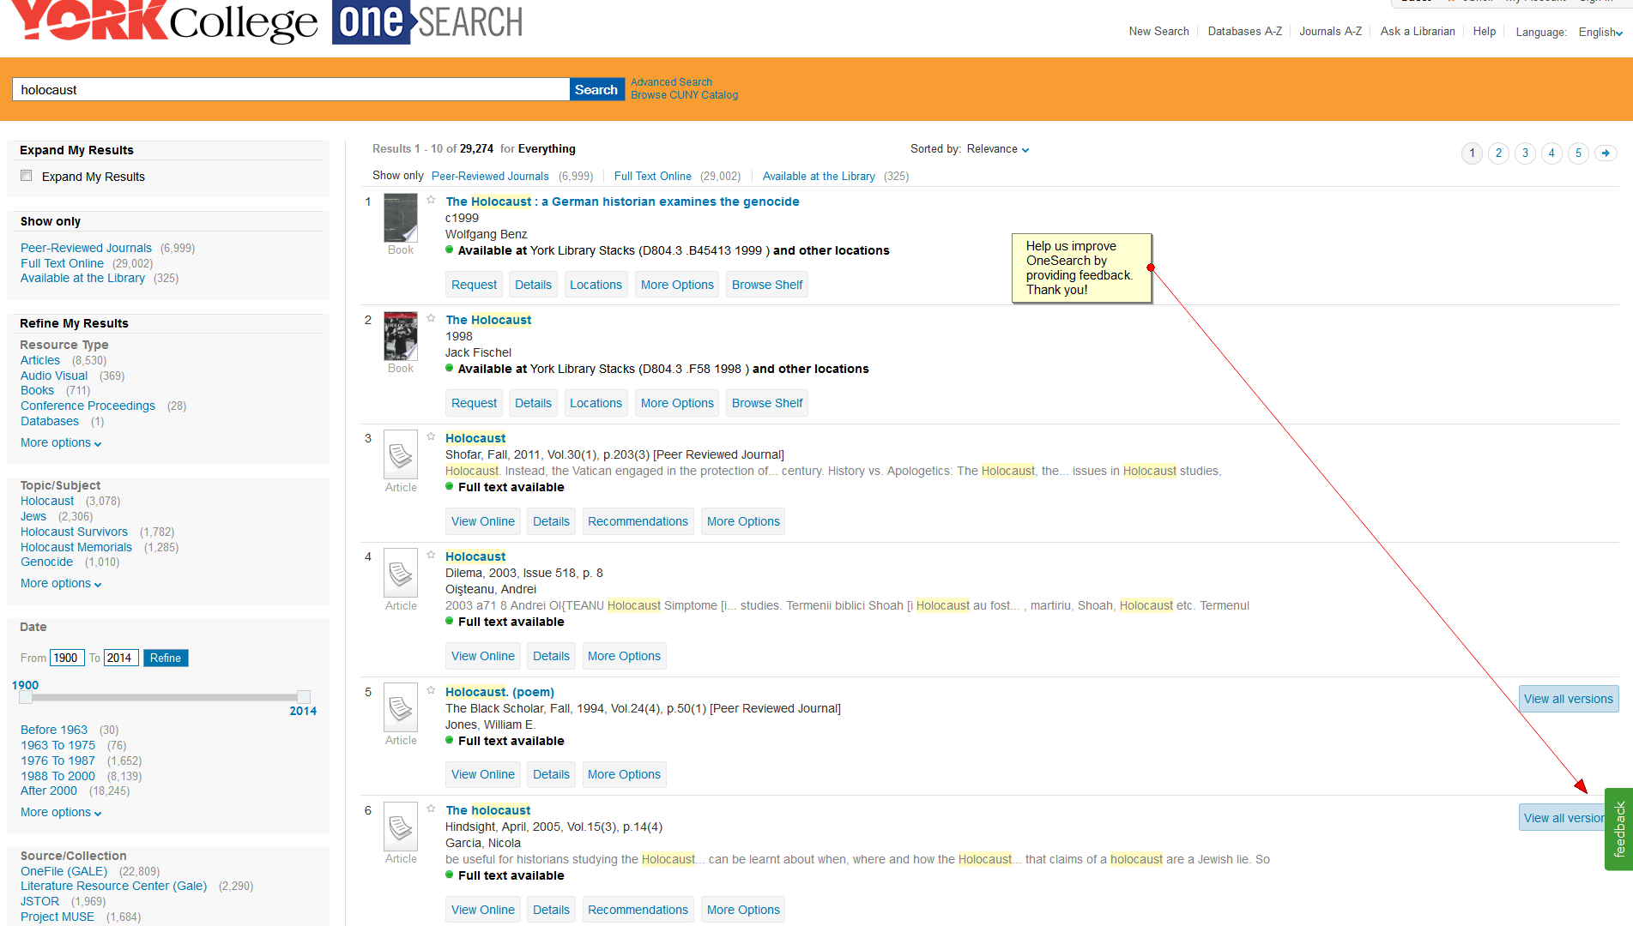Open More Options tab for result 5
Image resolution: width=1633 pixels, height=926 pixels.
click(624, 774)
